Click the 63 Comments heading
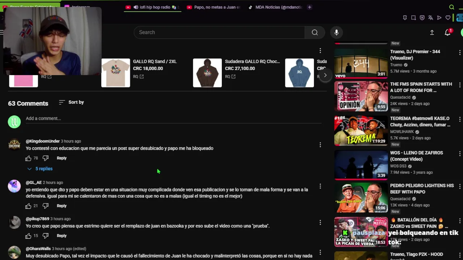The width and height of the screenshot is (463, 260). pyautogui.click(x=28, y=103)
